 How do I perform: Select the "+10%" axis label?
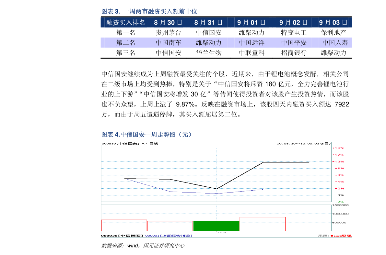point(338,161)
